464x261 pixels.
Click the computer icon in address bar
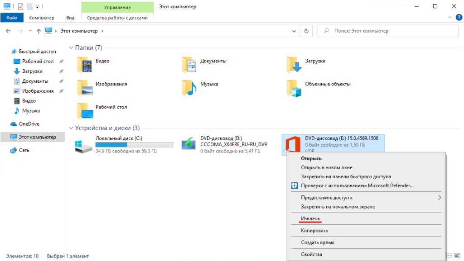point(49,31)
